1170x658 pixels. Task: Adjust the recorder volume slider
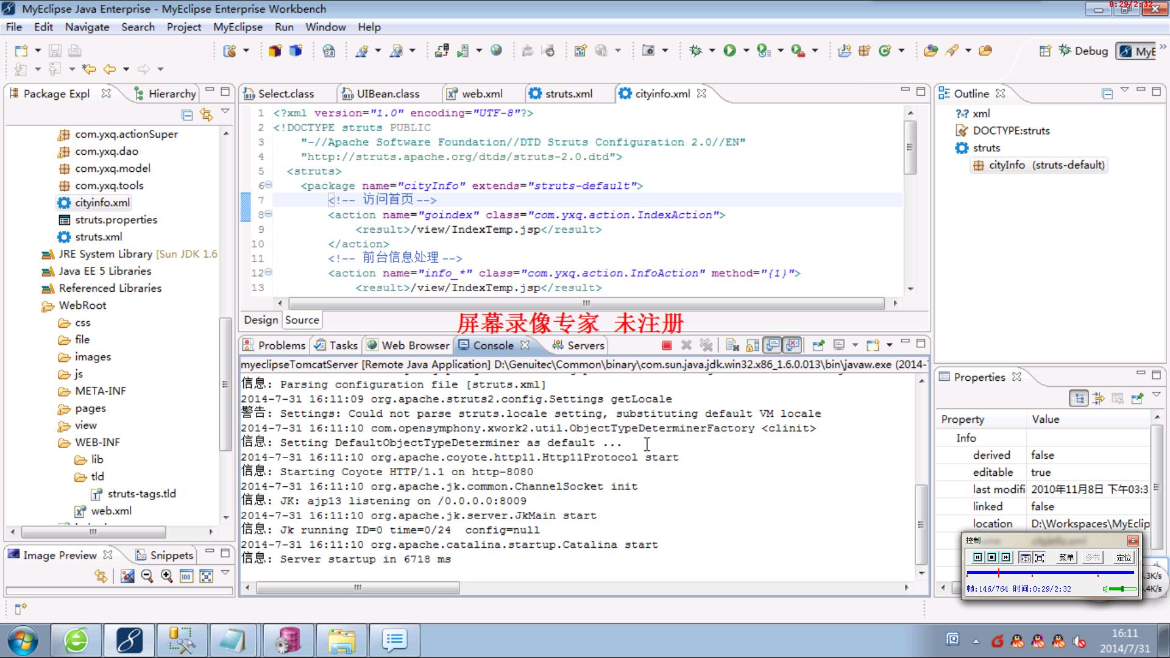1121,589
